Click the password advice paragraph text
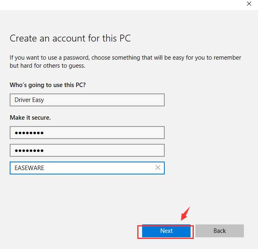 (x=126, y=62)
